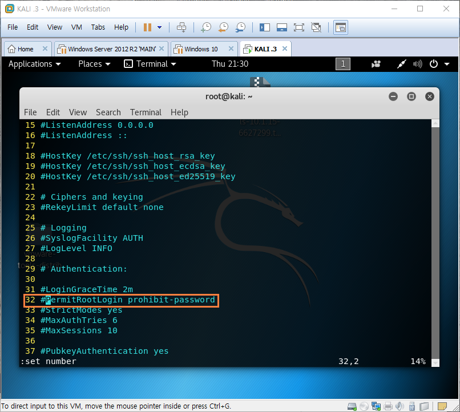Expand the Kali Applications menu
Image resolution: width=460 pixels, height=412 pixels.
[35, 64]
